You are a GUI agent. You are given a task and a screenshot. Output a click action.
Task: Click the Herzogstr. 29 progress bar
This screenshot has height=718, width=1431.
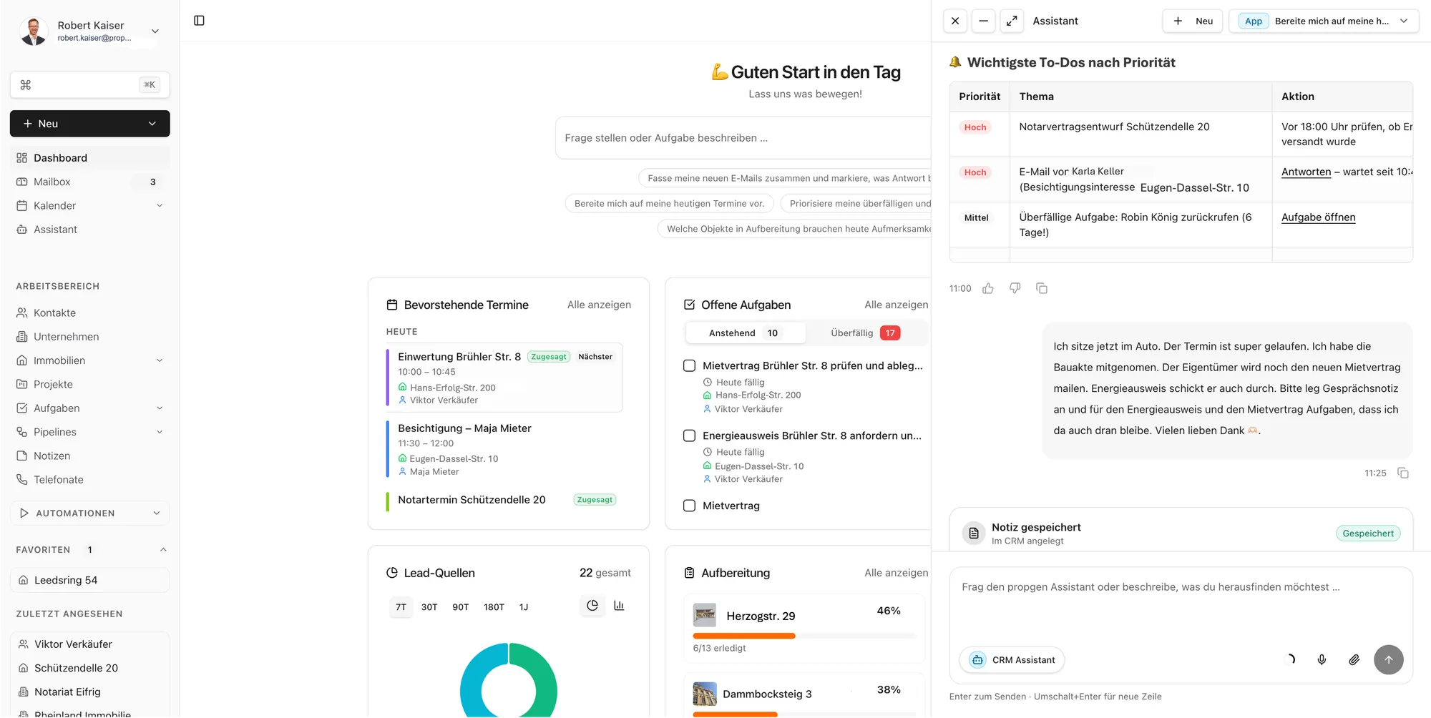click(804, 636)
